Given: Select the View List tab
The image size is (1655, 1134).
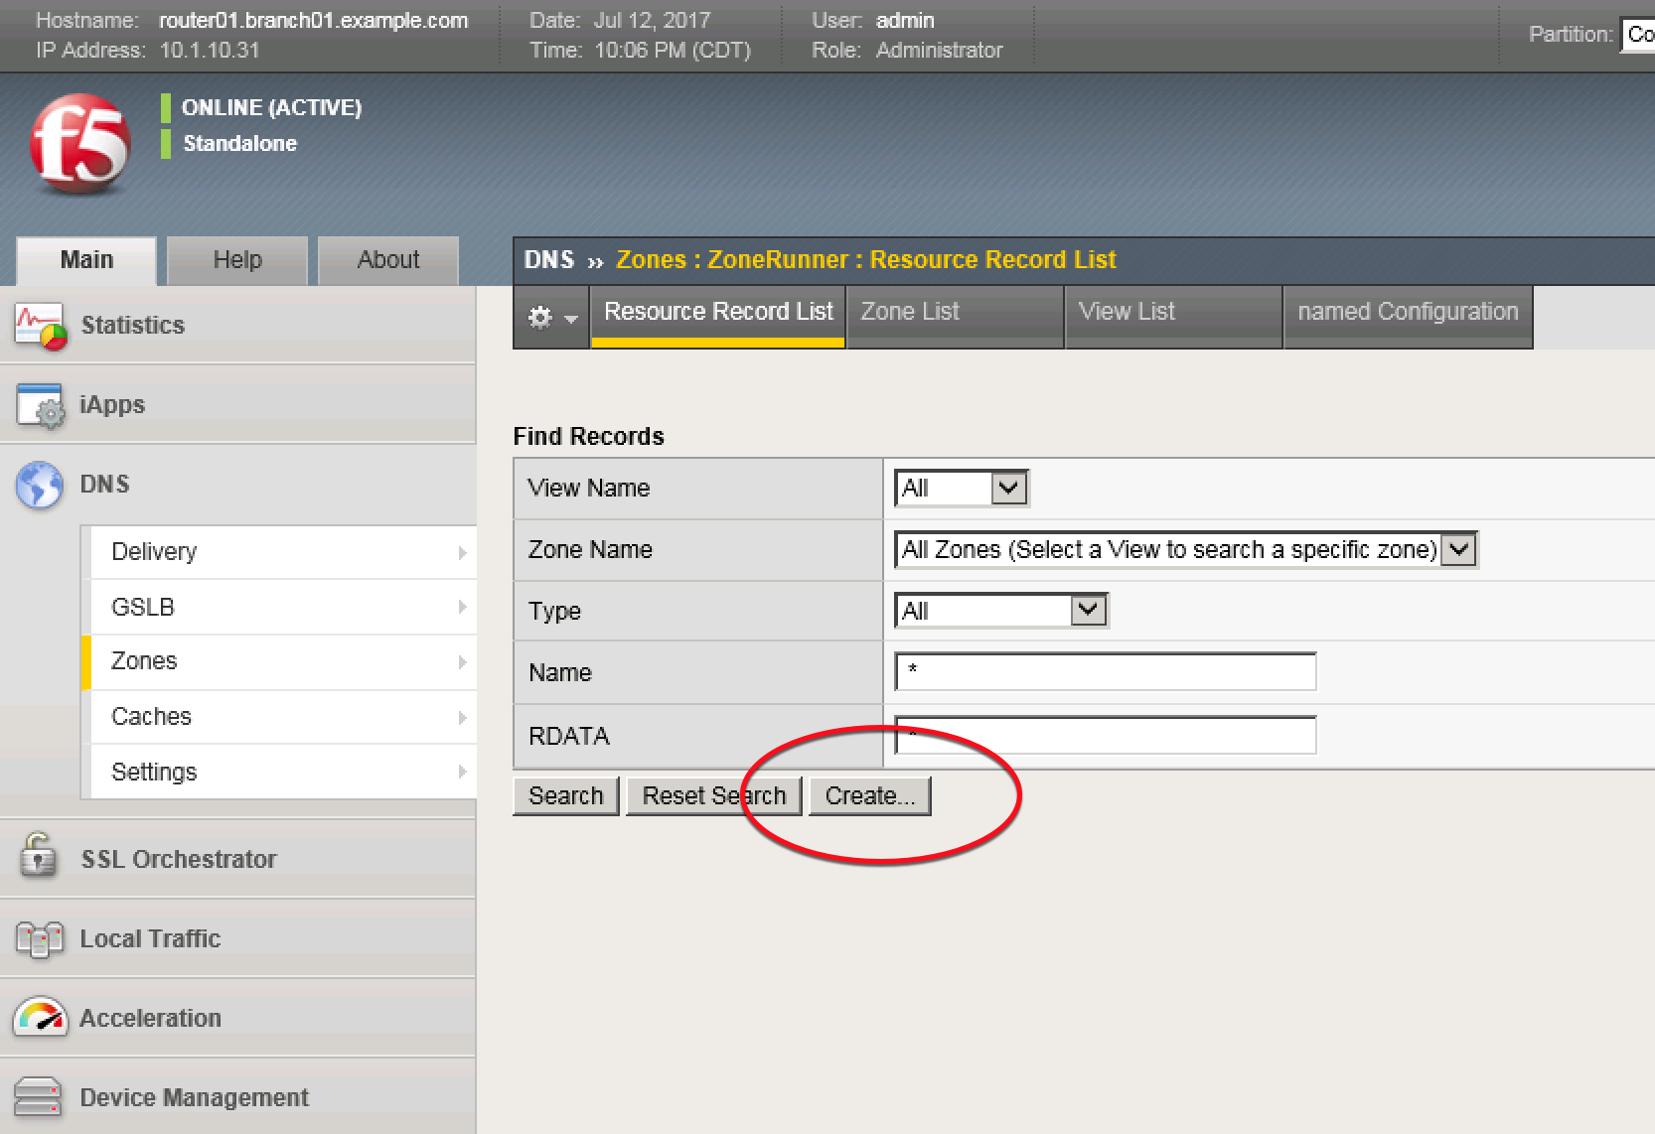Looking at the screenshot, I should tap(1173, 316).
